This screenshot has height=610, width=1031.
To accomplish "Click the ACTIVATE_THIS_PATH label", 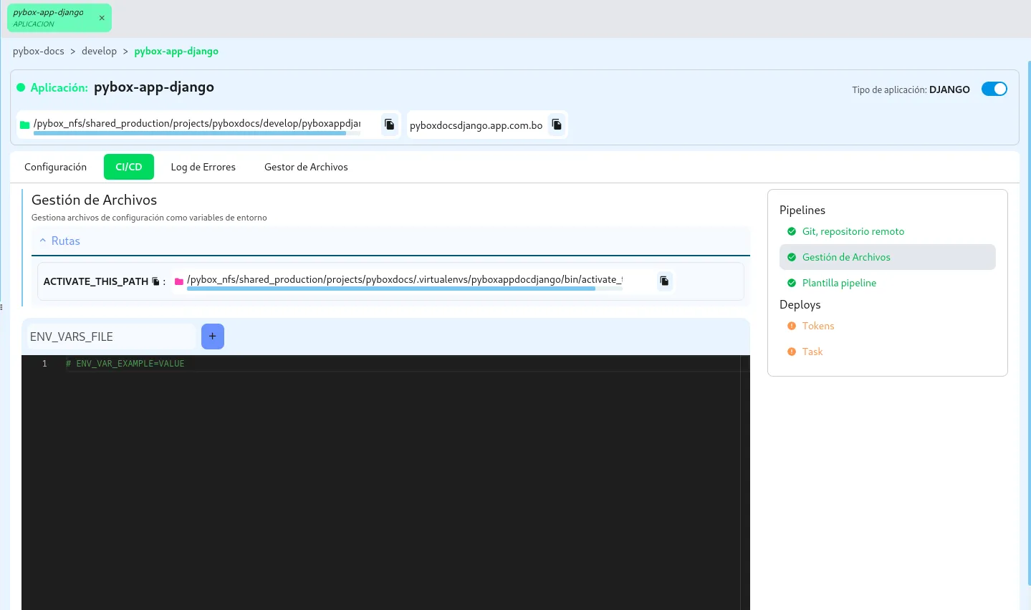I will click(96, 281).
